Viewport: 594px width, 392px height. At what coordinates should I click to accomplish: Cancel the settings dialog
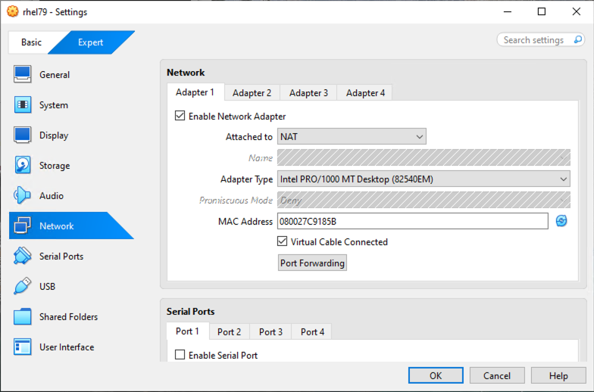tap(497, 375)
